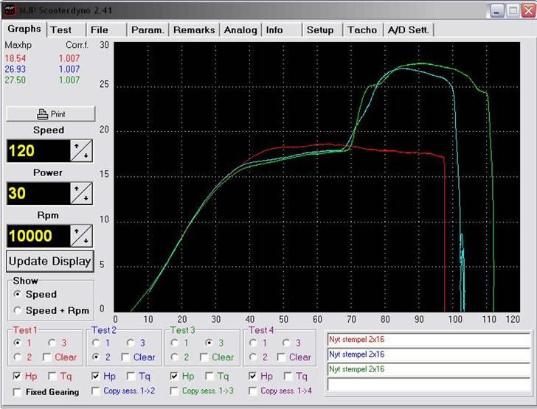537x409 pixels.
Task: Open the Remarks tab
Action: pos(195,30)
